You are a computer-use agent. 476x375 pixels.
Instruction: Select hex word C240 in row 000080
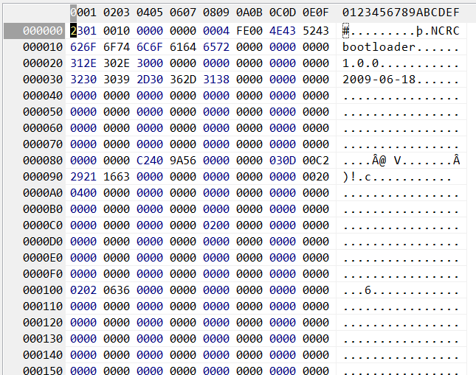click(x=150, y=161)
